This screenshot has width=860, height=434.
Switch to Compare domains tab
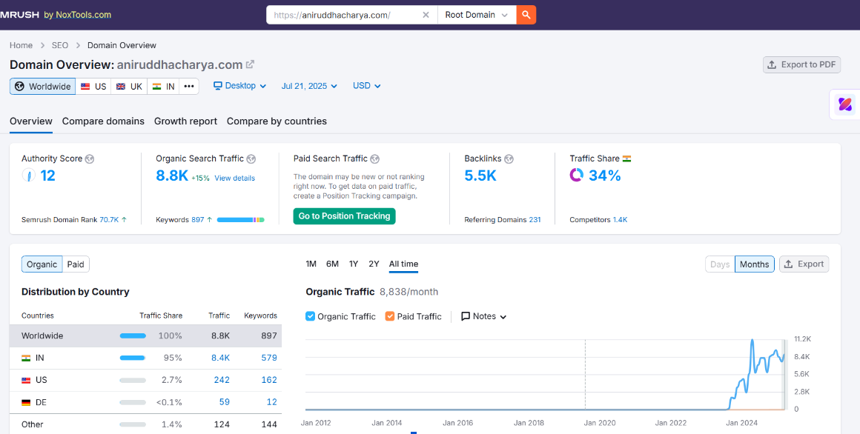(x=103, y=121)
